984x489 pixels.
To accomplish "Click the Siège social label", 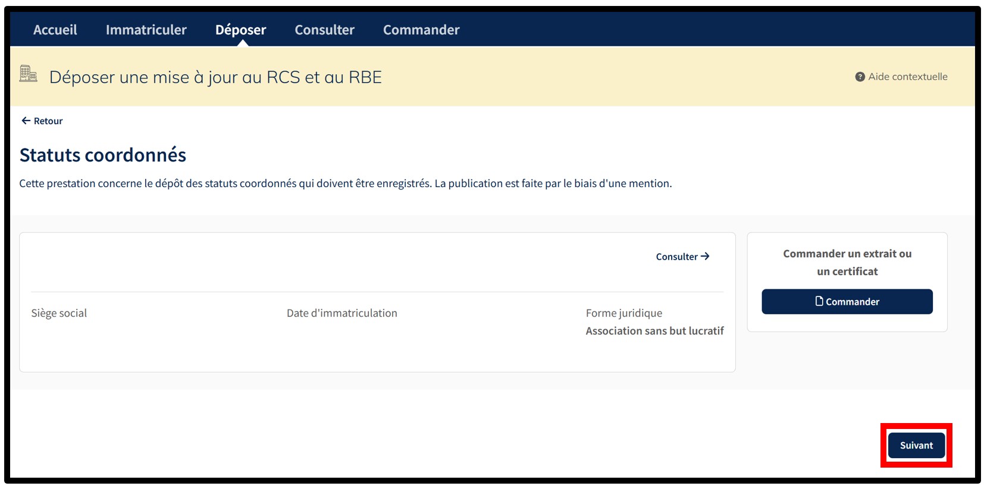I will coord(59,313).
